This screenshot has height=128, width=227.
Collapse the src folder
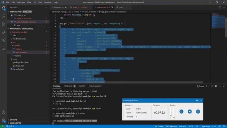[12, 42]
